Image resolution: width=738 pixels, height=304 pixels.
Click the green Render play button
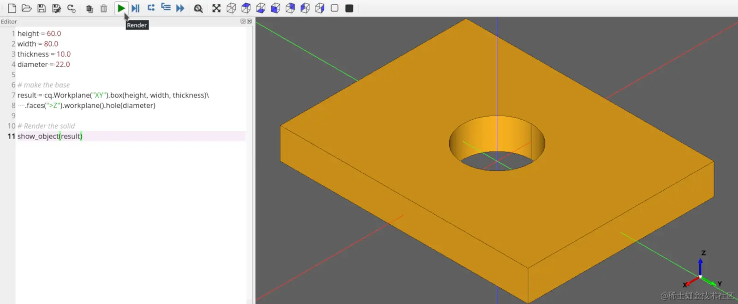pyautogui.click(x=121, y=8)
